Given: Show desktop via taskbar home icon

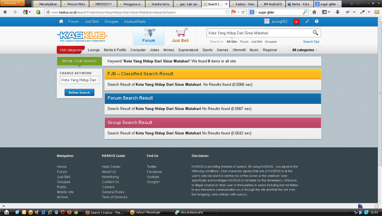Looking at the screenshot, I should click(6, 212).
